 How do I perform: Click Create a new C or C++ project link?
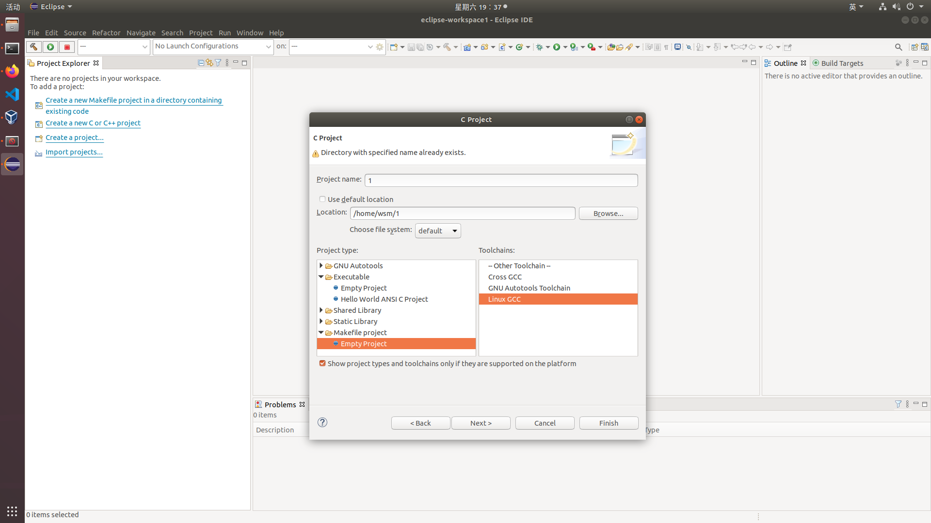point(93,123)
